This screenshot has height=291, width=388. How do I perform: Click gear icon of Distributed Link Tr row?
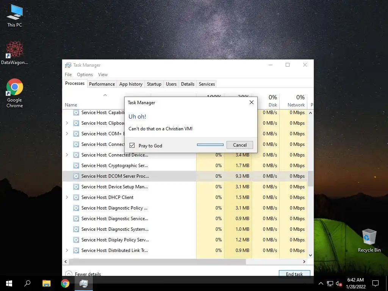click(76, 250)
